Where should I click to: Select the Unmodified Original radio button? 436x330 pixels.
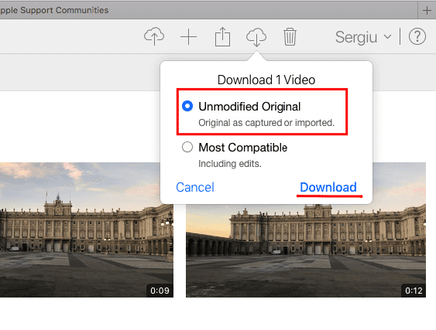pos(187,106)
